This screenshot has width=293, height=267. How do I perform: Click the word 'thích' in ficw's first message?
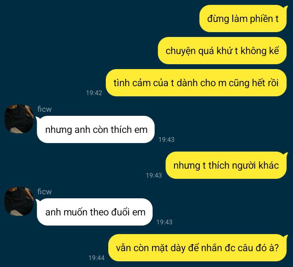coord(121,130)
